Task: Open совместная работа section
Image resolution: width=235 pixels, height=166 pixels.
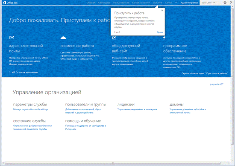Action: click(x=77, y=46)
